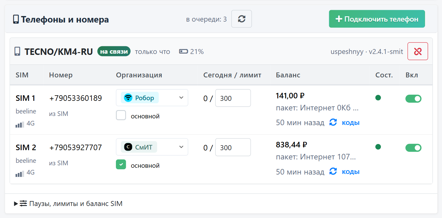Click the queue refresh icon button
Image resolution: width=442 pixels, height=218 pixels.
click(241, 19)
